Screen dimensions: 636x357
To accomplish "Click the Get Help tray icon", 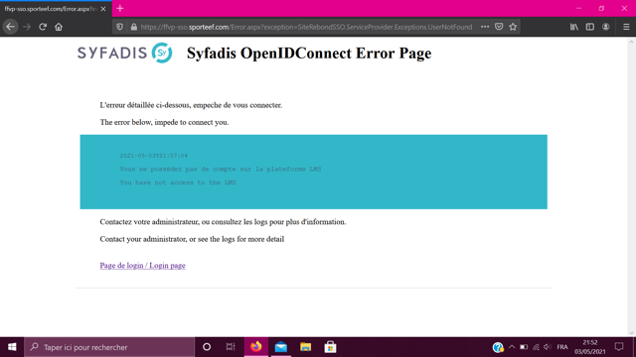I will pos(498,347).
